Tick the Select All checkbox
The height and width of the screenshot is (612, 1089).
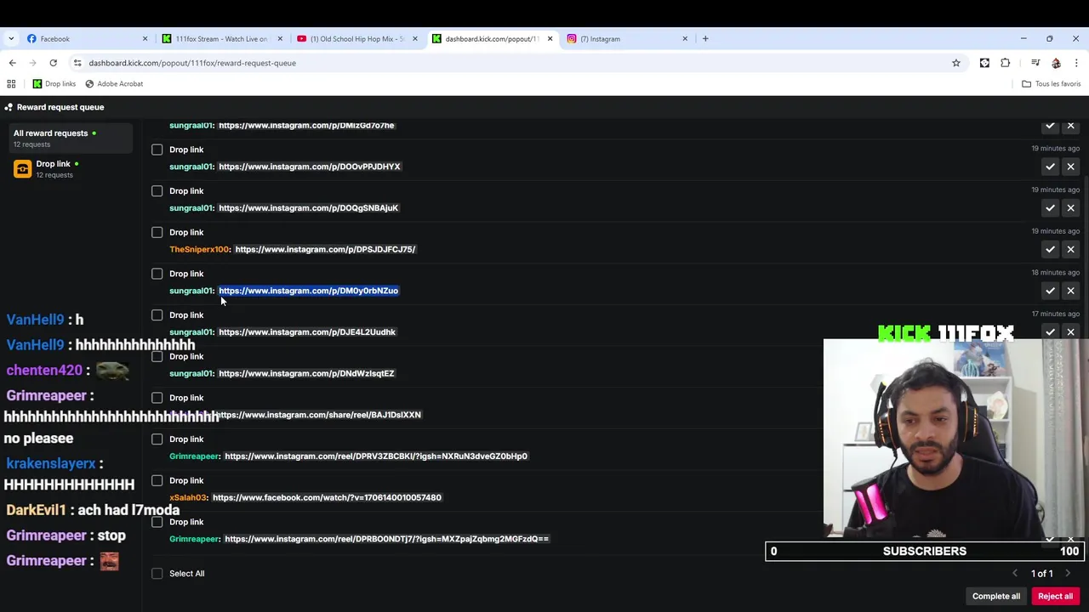(x=157, y=574)
